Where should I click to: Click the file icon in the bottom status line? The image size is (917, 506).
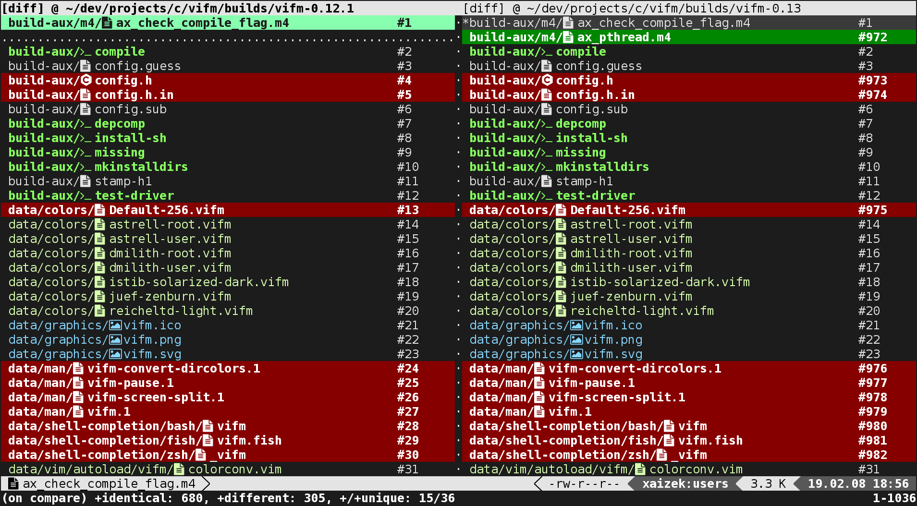tap(13, 484)
